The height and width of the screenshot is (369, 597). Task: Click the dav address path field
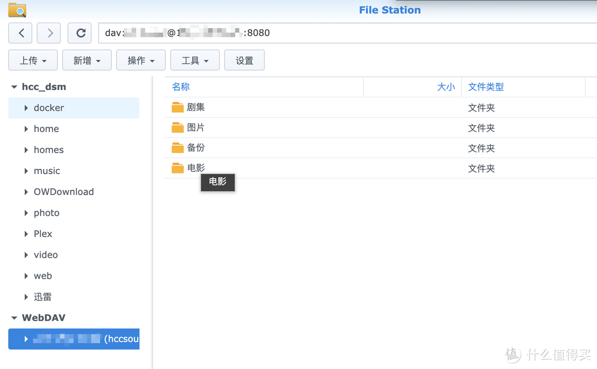[348, 33]
